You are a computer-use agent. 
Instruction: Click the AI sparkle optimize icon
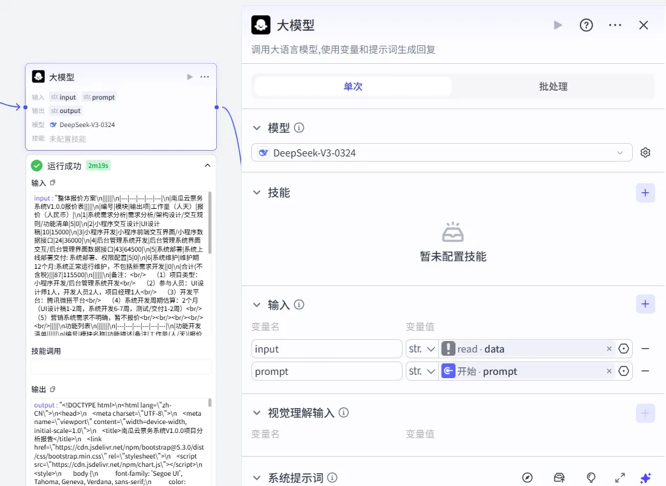click(645, 478)
